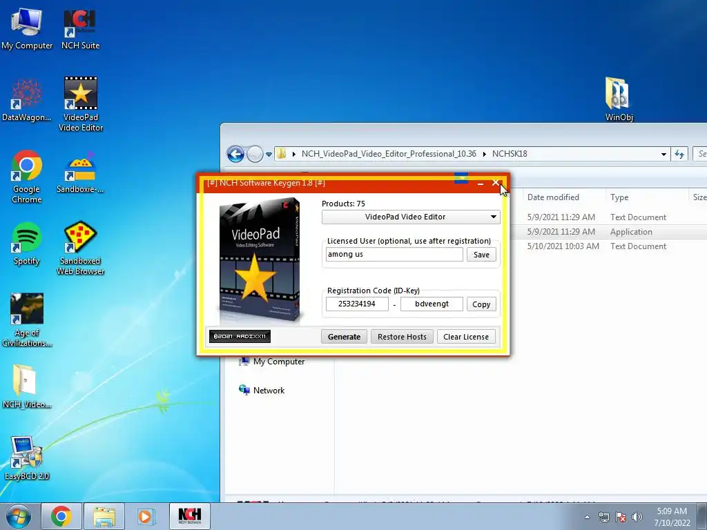The height and width of the screenshot is (530, 707).
Task: Select Network in Explorer navigation pane
Action: [262, 391]
